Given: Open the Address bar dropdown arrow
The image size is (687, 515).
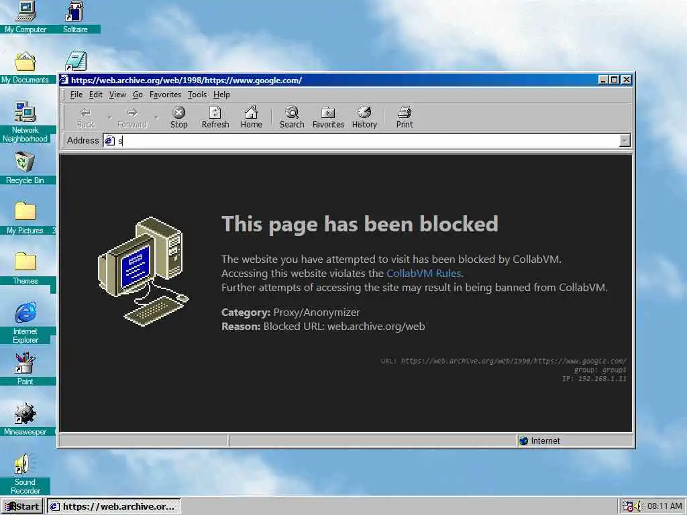Looking at the screenshot, I should (x=625, y=141).
